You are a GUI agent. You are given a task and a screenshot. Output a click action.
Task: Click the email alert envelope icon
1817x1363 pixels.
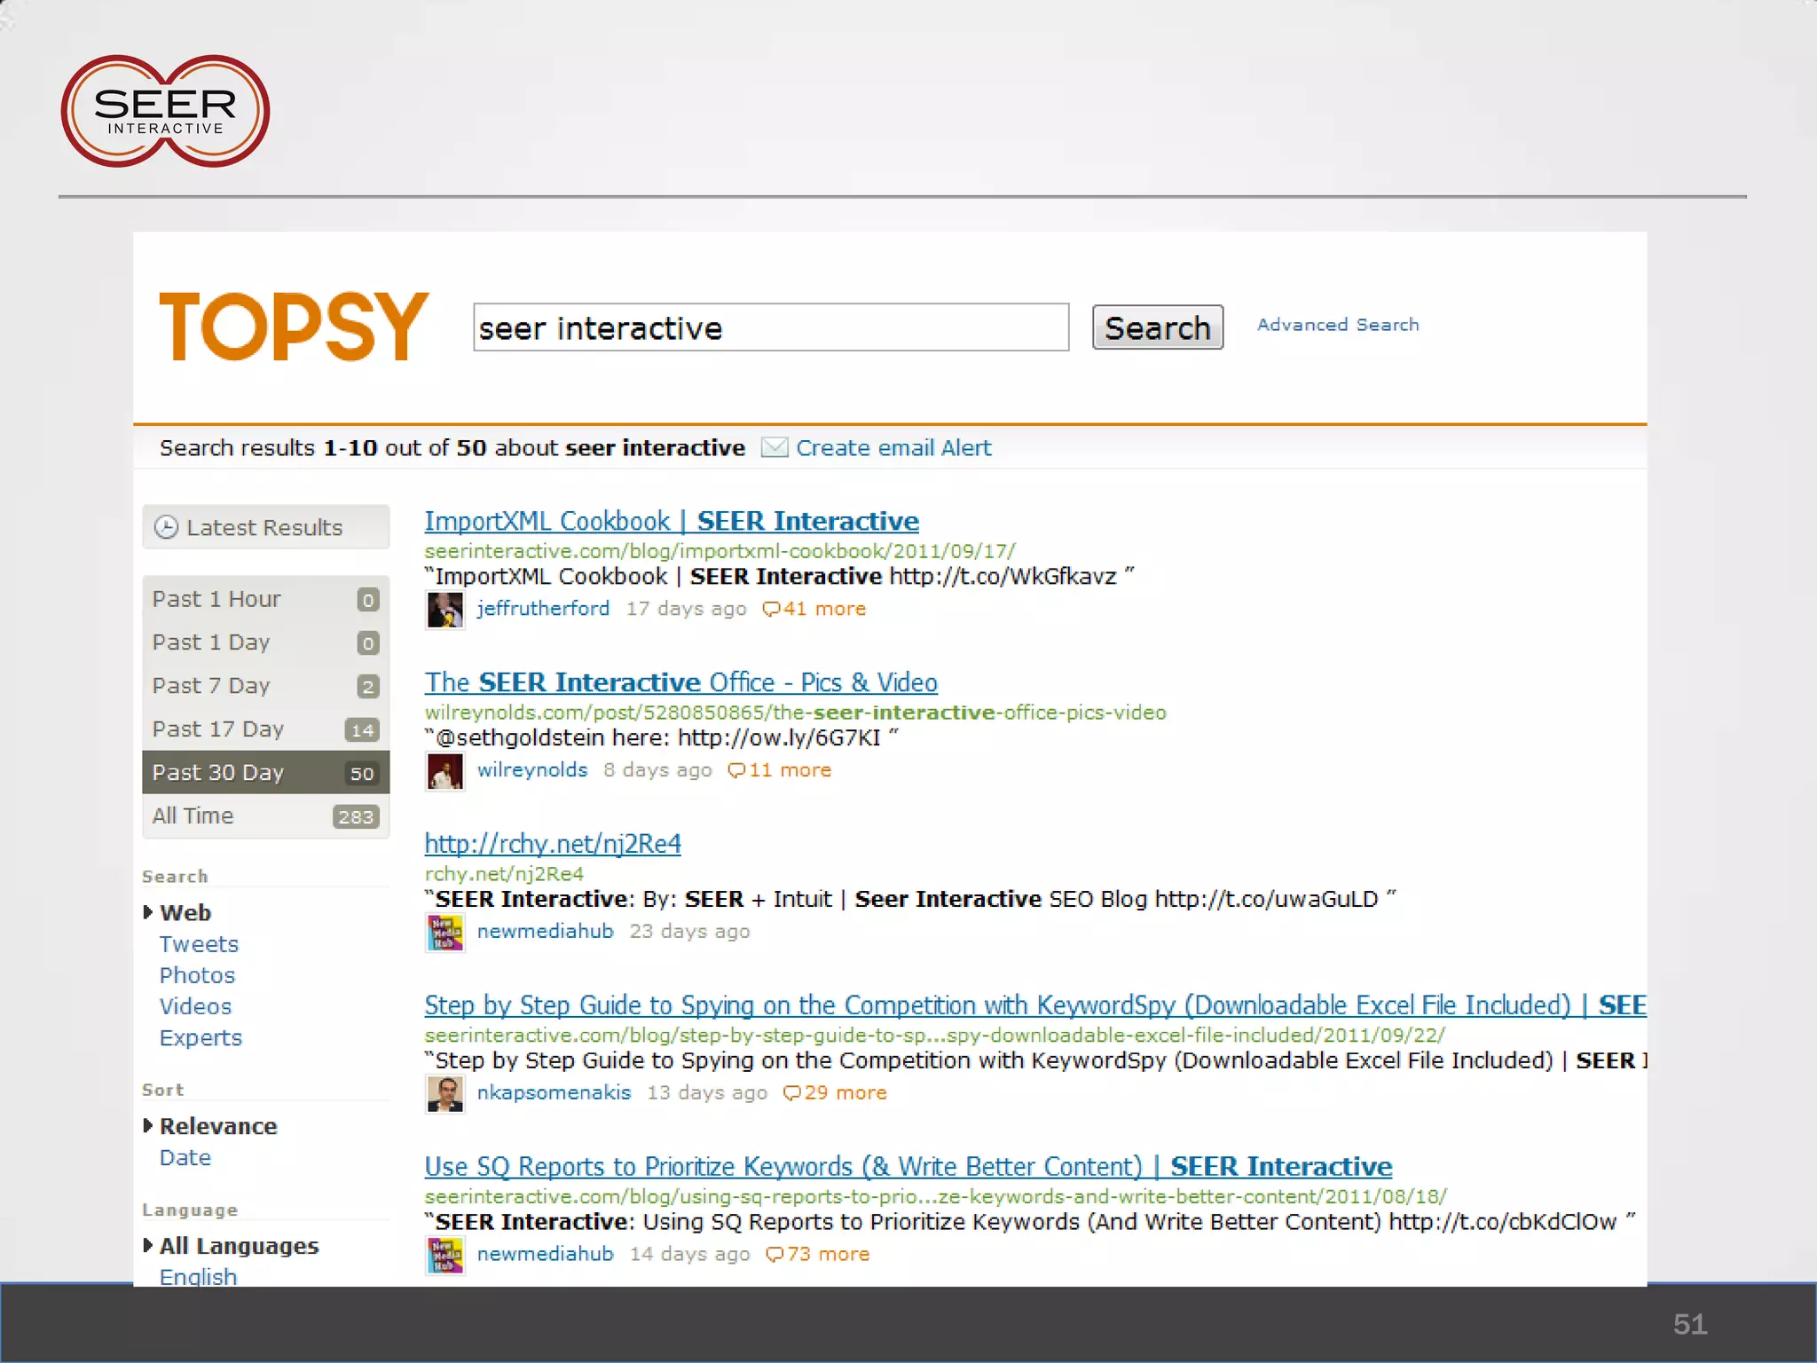[x=775, y=447]
